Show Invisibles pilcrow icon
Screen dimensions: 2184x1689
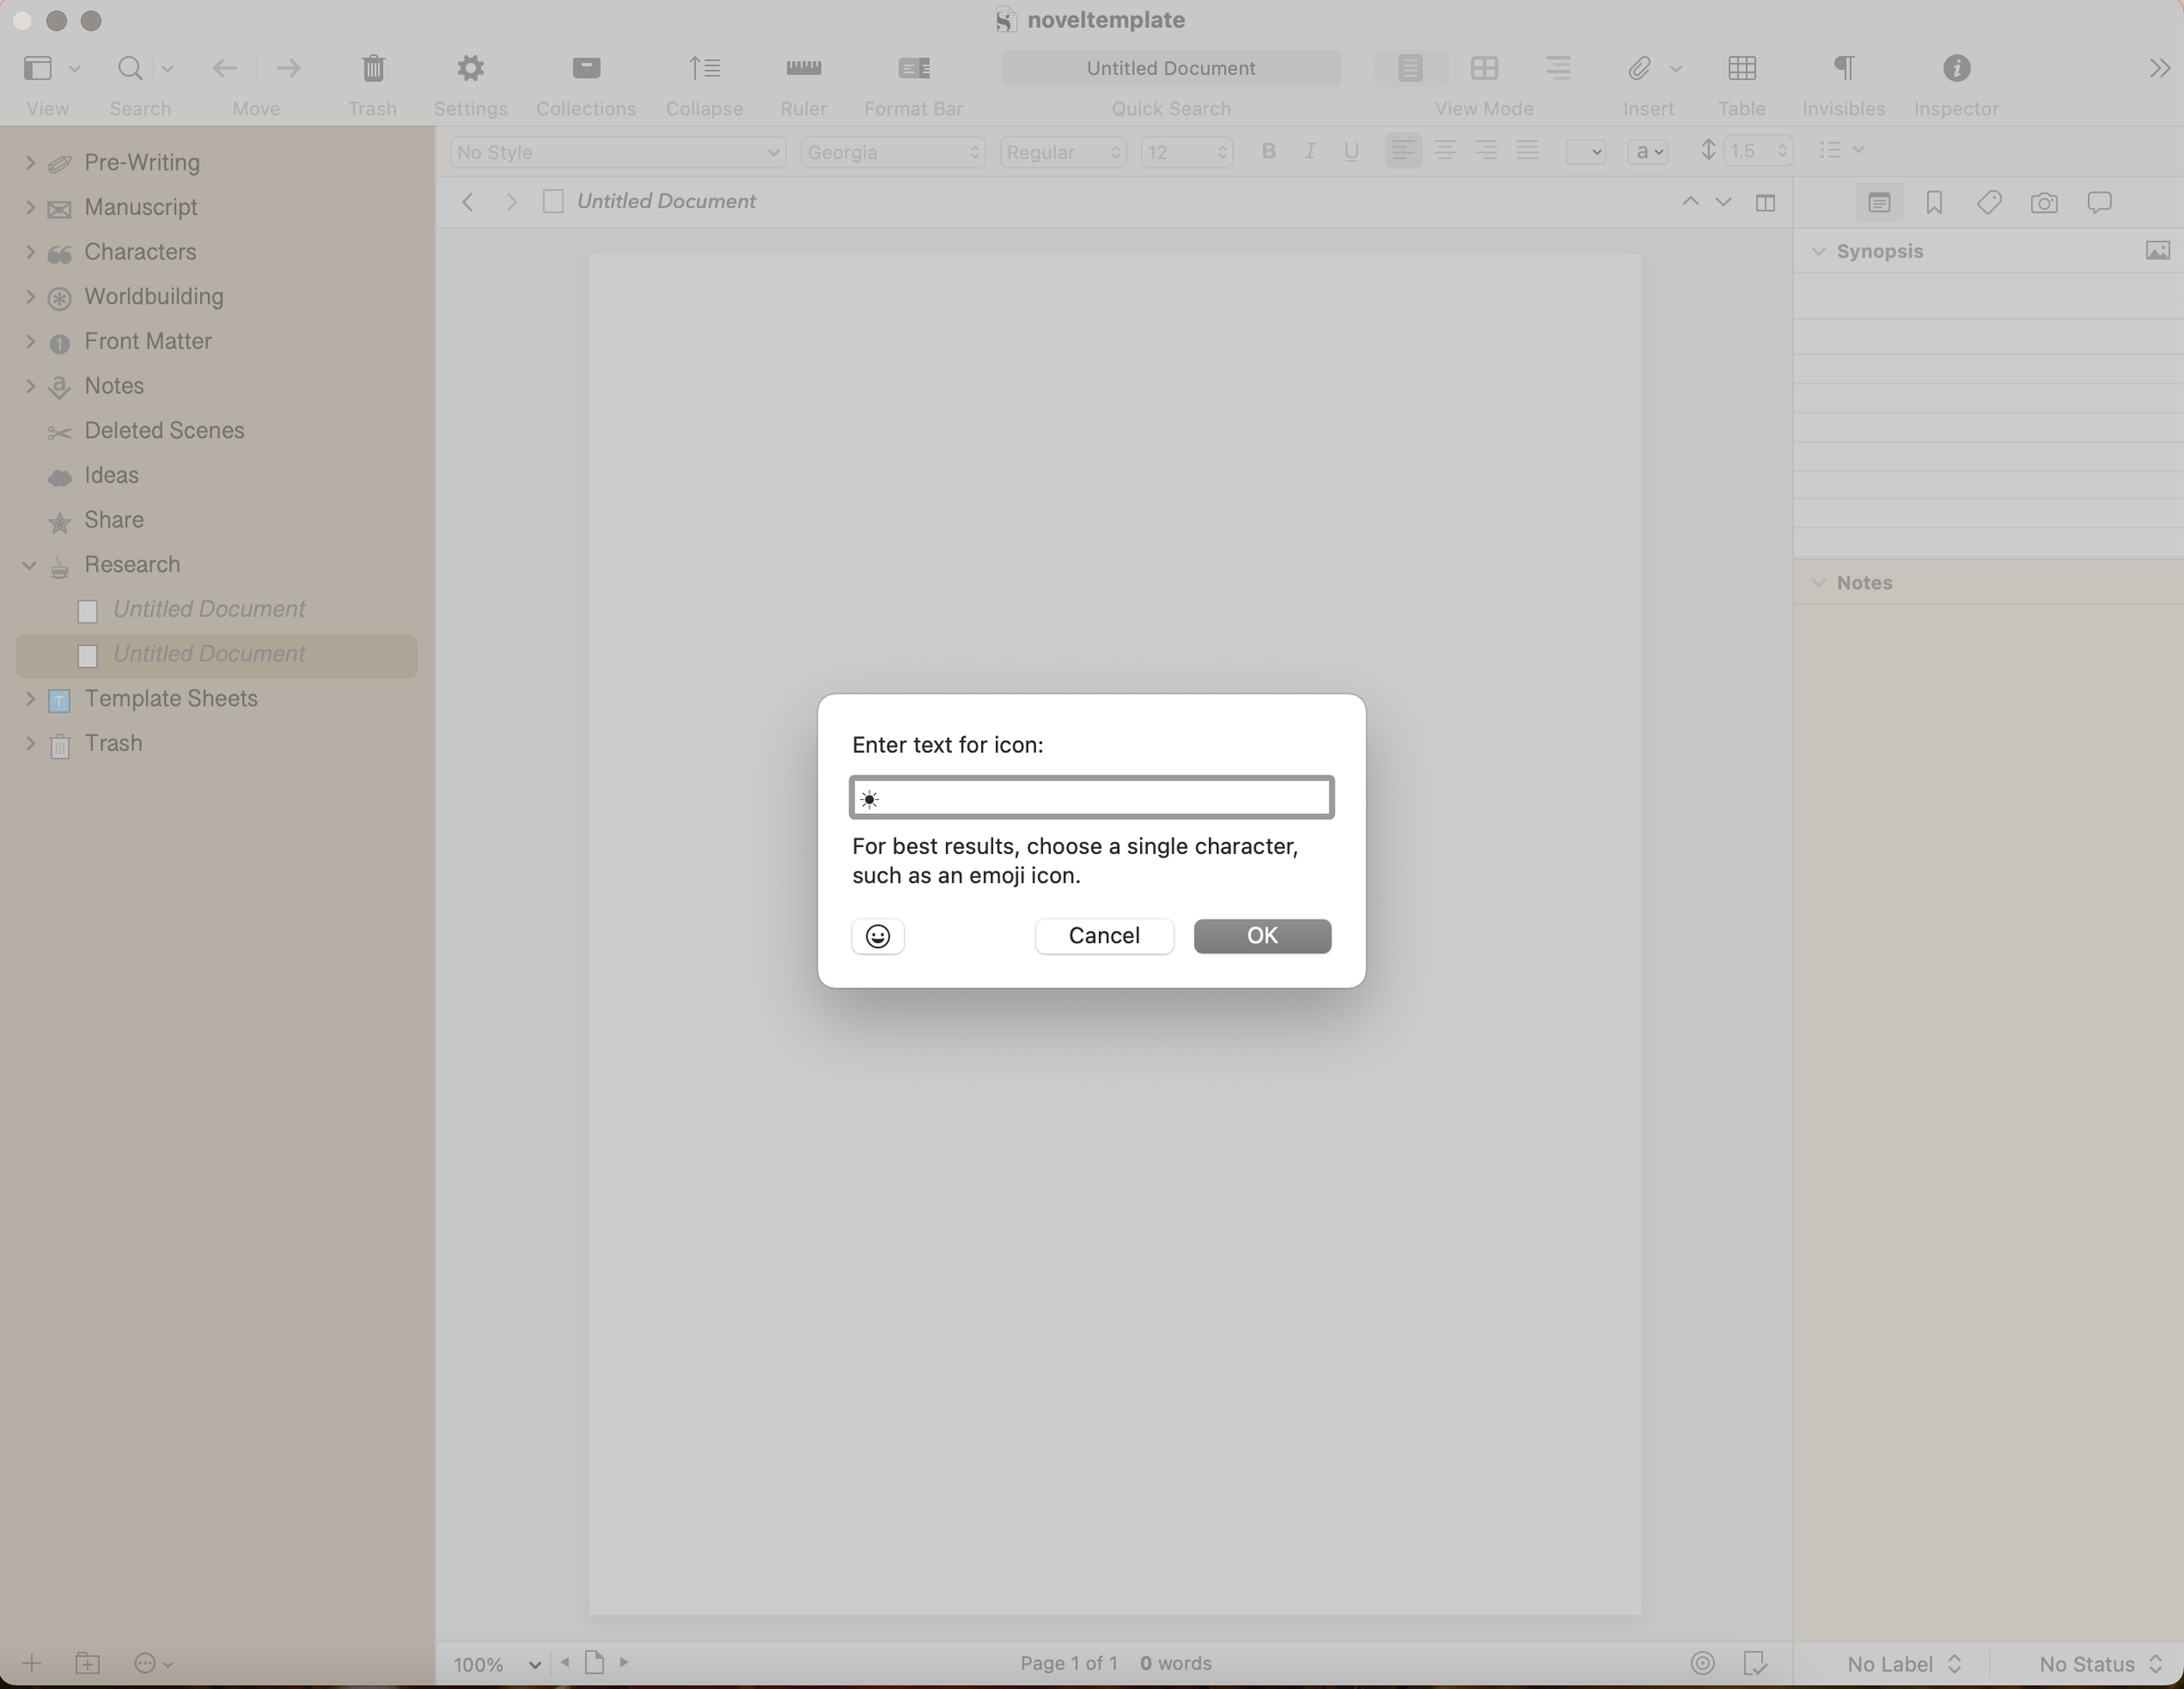pos(1843,68)
